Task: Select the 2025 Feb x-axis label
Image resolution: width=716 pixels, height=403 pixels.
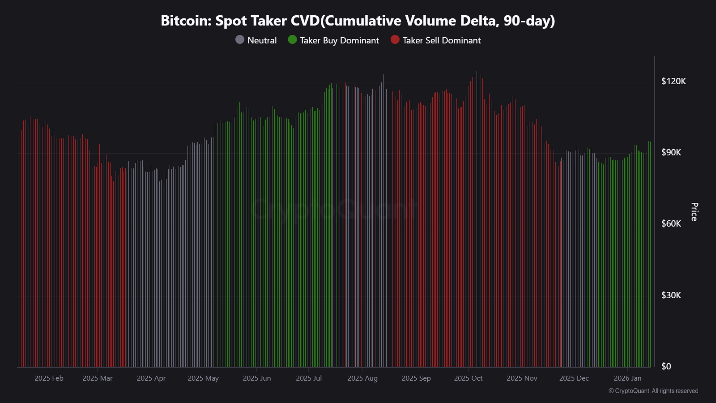Action: point(49,378)
